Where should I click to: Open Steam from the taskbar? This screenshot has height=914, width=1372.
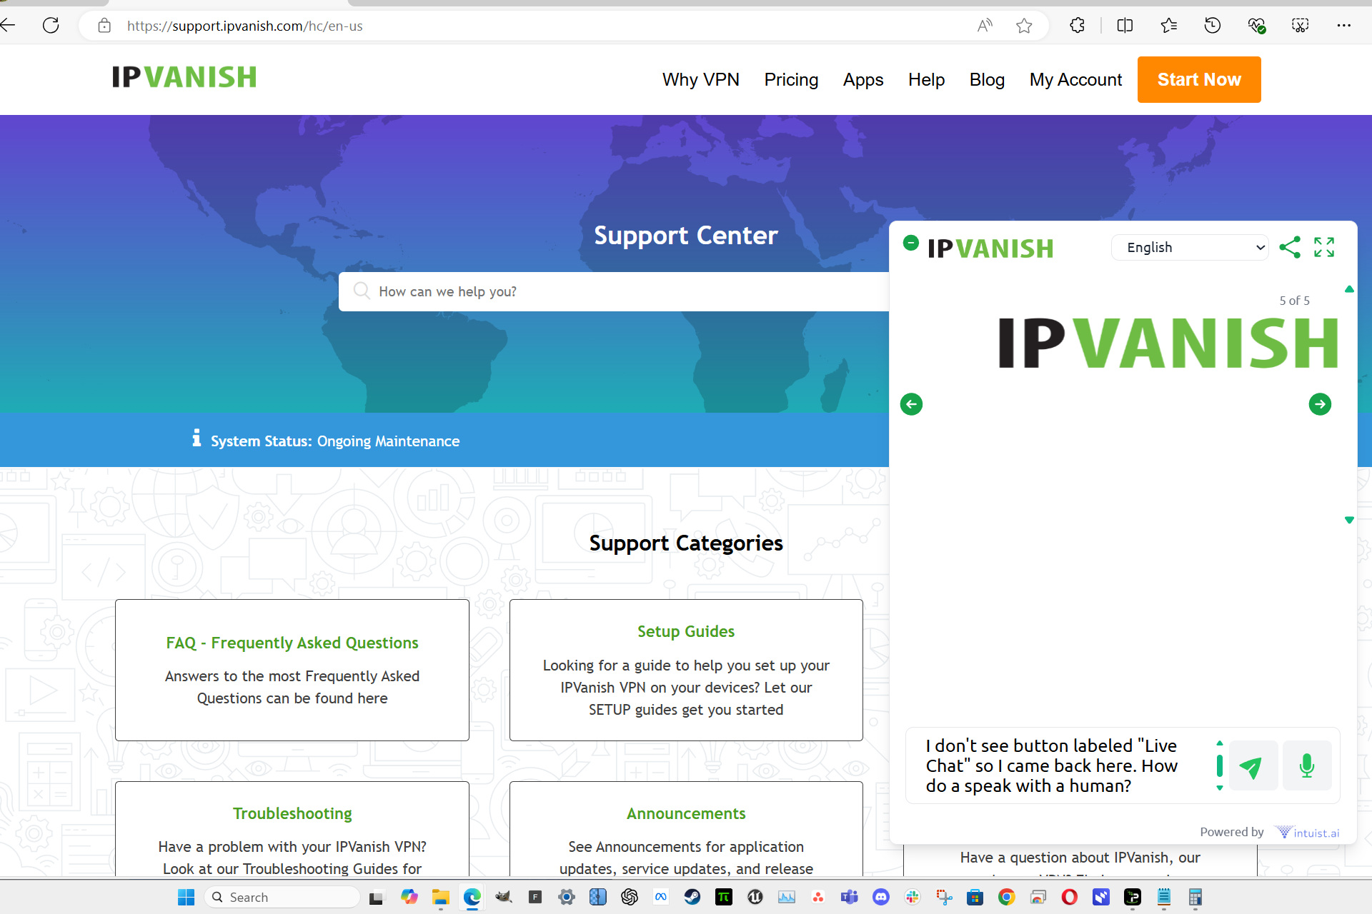tap(692, 897)
